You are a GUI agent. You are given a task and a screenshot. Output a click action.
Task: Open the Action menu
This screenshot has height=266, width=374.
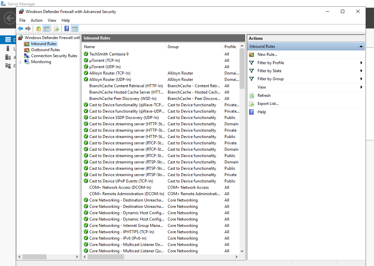(x=36, y=20)
